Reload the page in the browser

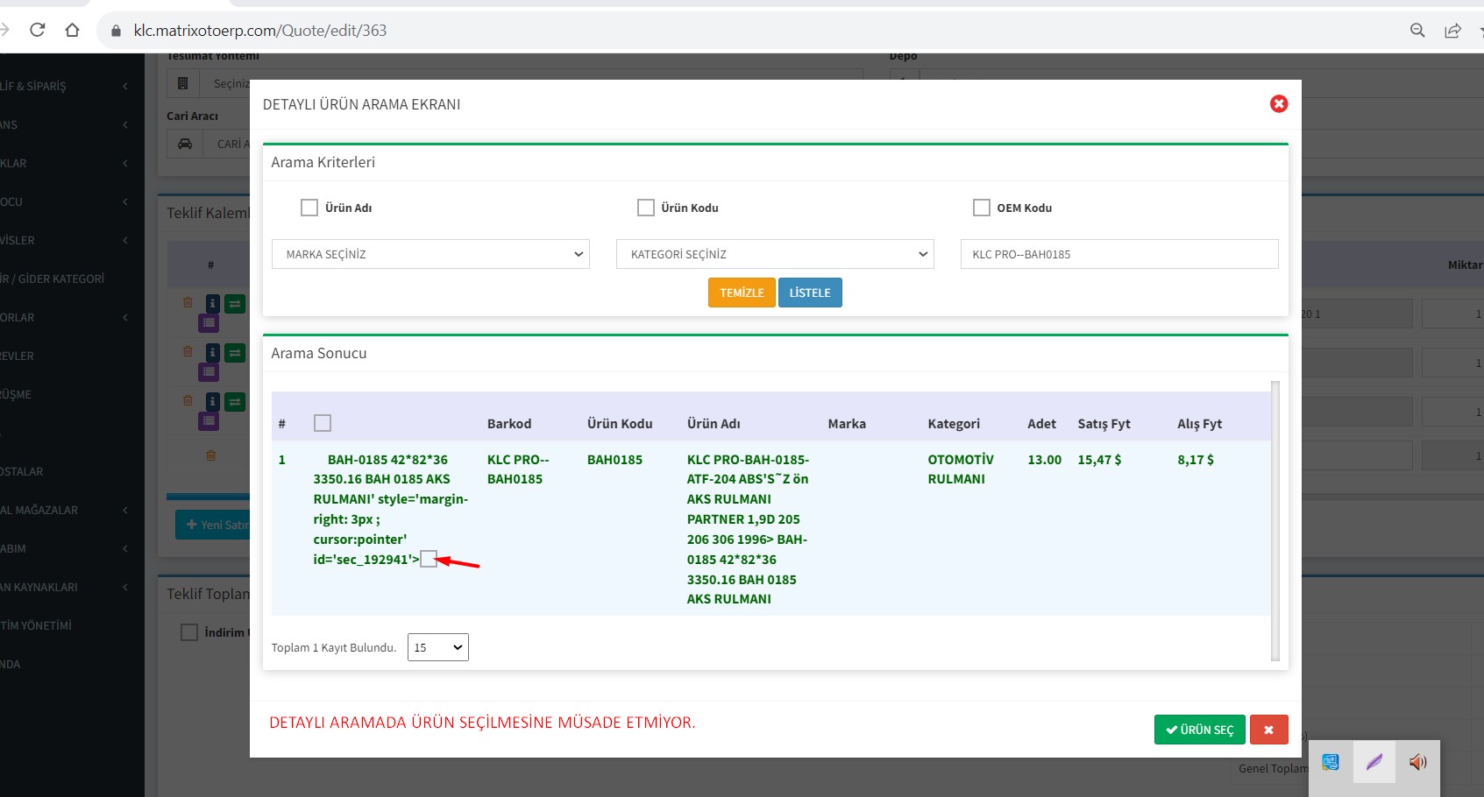37,30
